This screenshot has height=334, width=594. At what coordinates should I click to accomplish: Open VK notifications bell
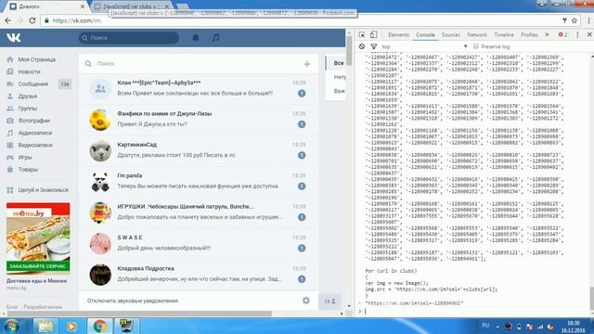tap(196, 38)
